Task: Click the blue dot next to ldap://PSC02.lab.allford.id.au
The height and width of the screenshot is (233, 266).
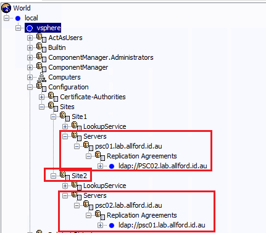Action: pyautogui.click(x=112, y=166)
